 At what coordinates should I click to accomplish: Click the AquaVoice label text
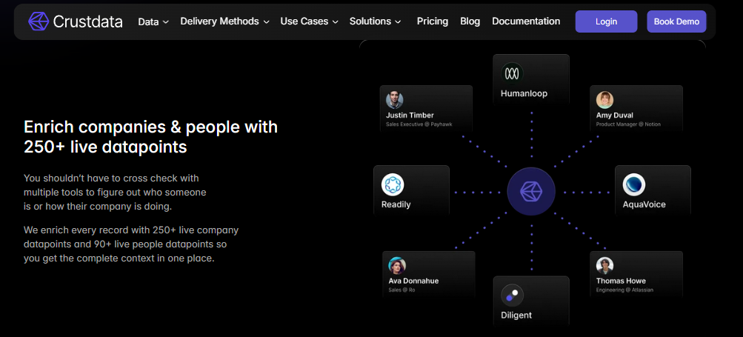coord(644,204)
